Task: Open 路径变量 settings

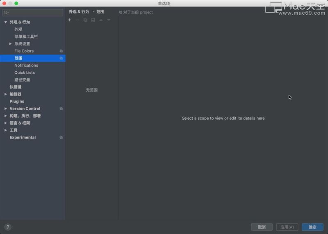Action: click(x=22, y=80)
